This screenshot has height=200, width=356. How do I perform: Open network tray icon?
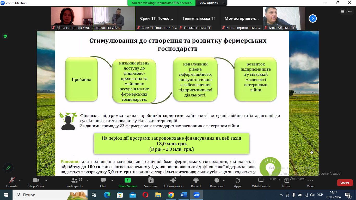[306, 195]
